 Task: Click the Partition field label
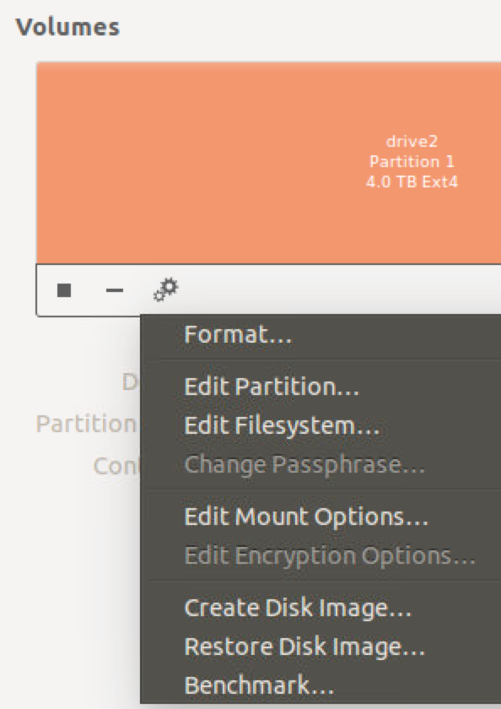click(86, 424)
